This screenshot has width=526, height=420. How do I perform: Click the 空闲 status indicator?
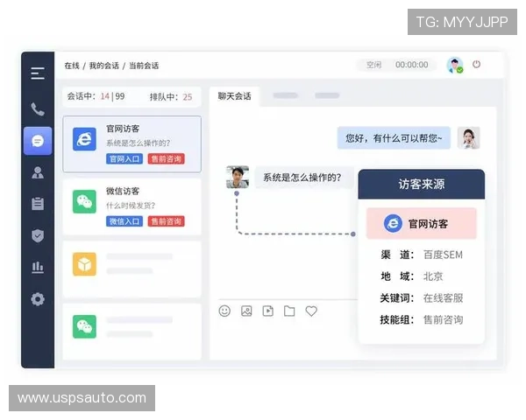pyautogui.click(x=373, y=65)
